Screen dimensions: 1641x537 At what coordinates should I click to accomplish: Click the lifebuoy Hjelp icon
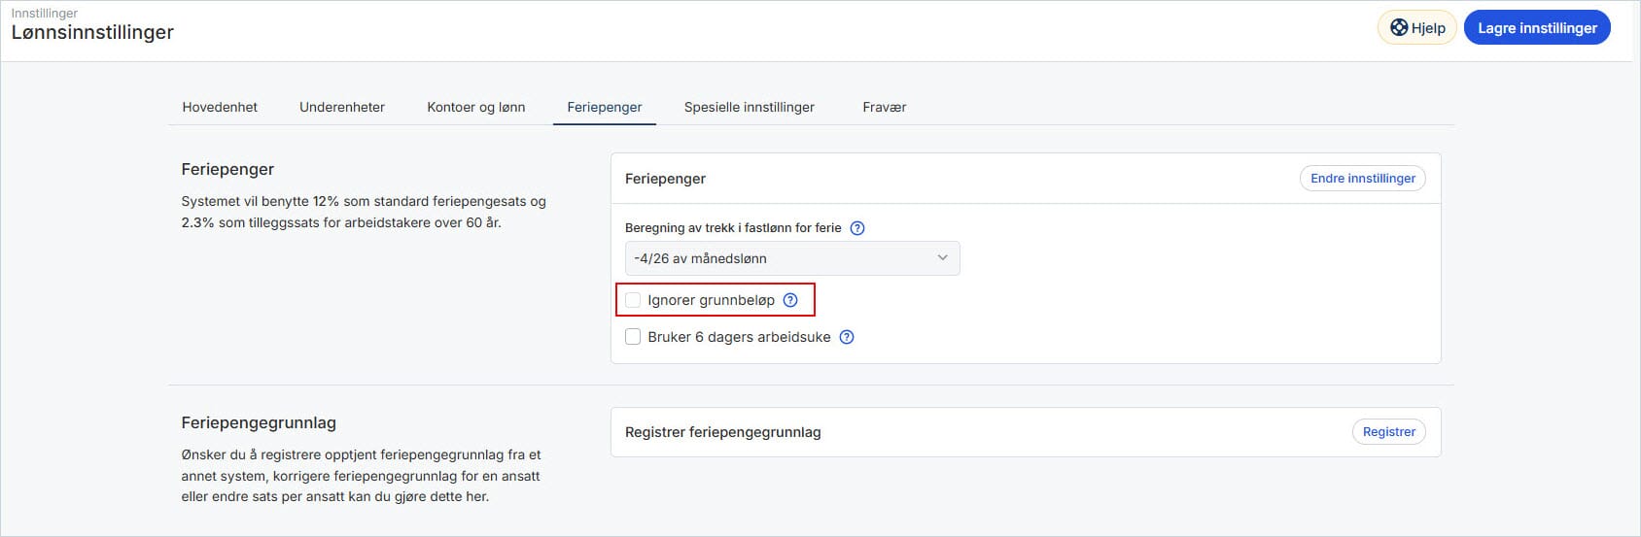click(x=1398, y=27)
